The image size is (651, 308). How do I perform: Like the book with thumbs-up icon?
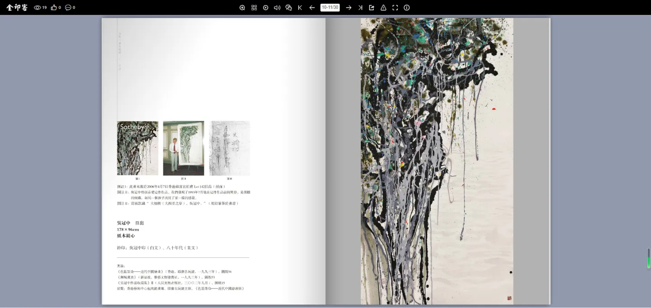click(54, 8)
